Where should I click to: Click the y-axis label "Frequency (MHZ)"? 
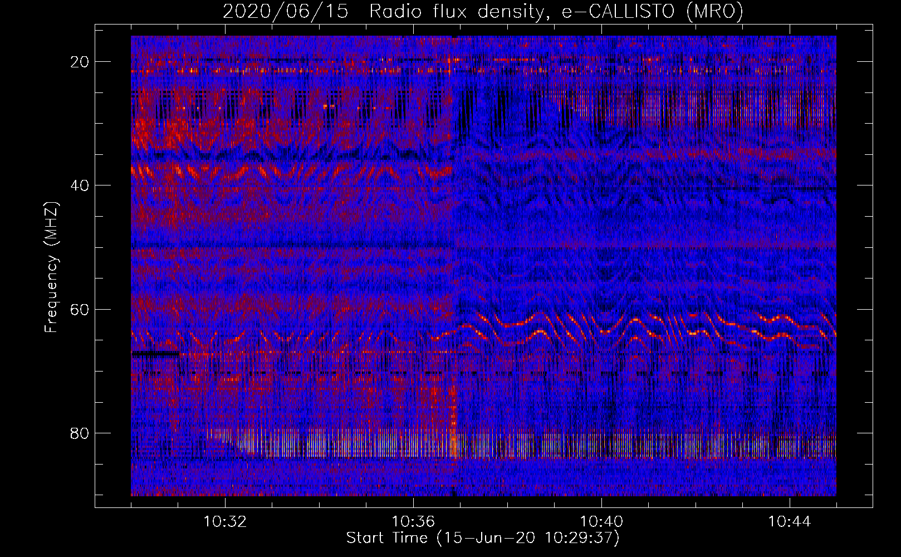pos(51,267)
